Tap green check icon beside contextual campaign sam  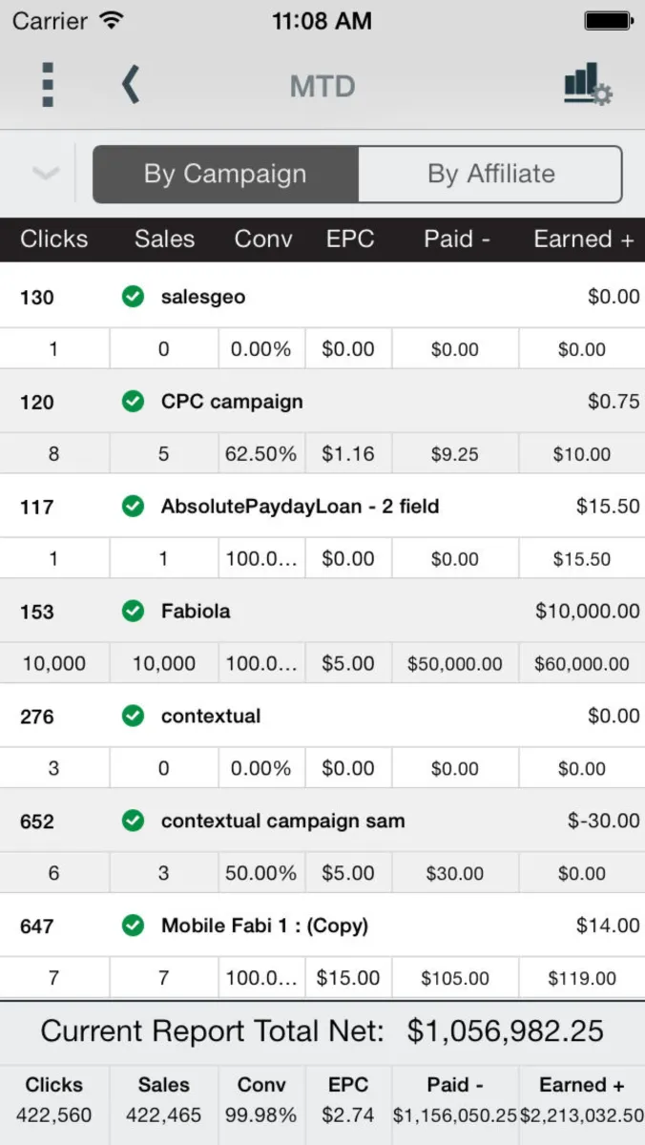coord(133,821)
